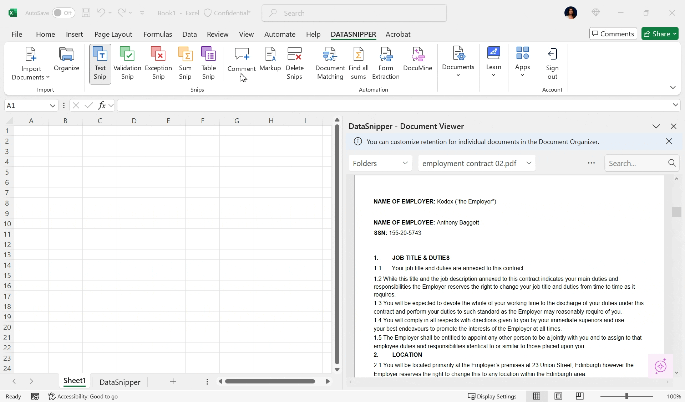Select the Exception Snip tool

[x=158, y=63]
